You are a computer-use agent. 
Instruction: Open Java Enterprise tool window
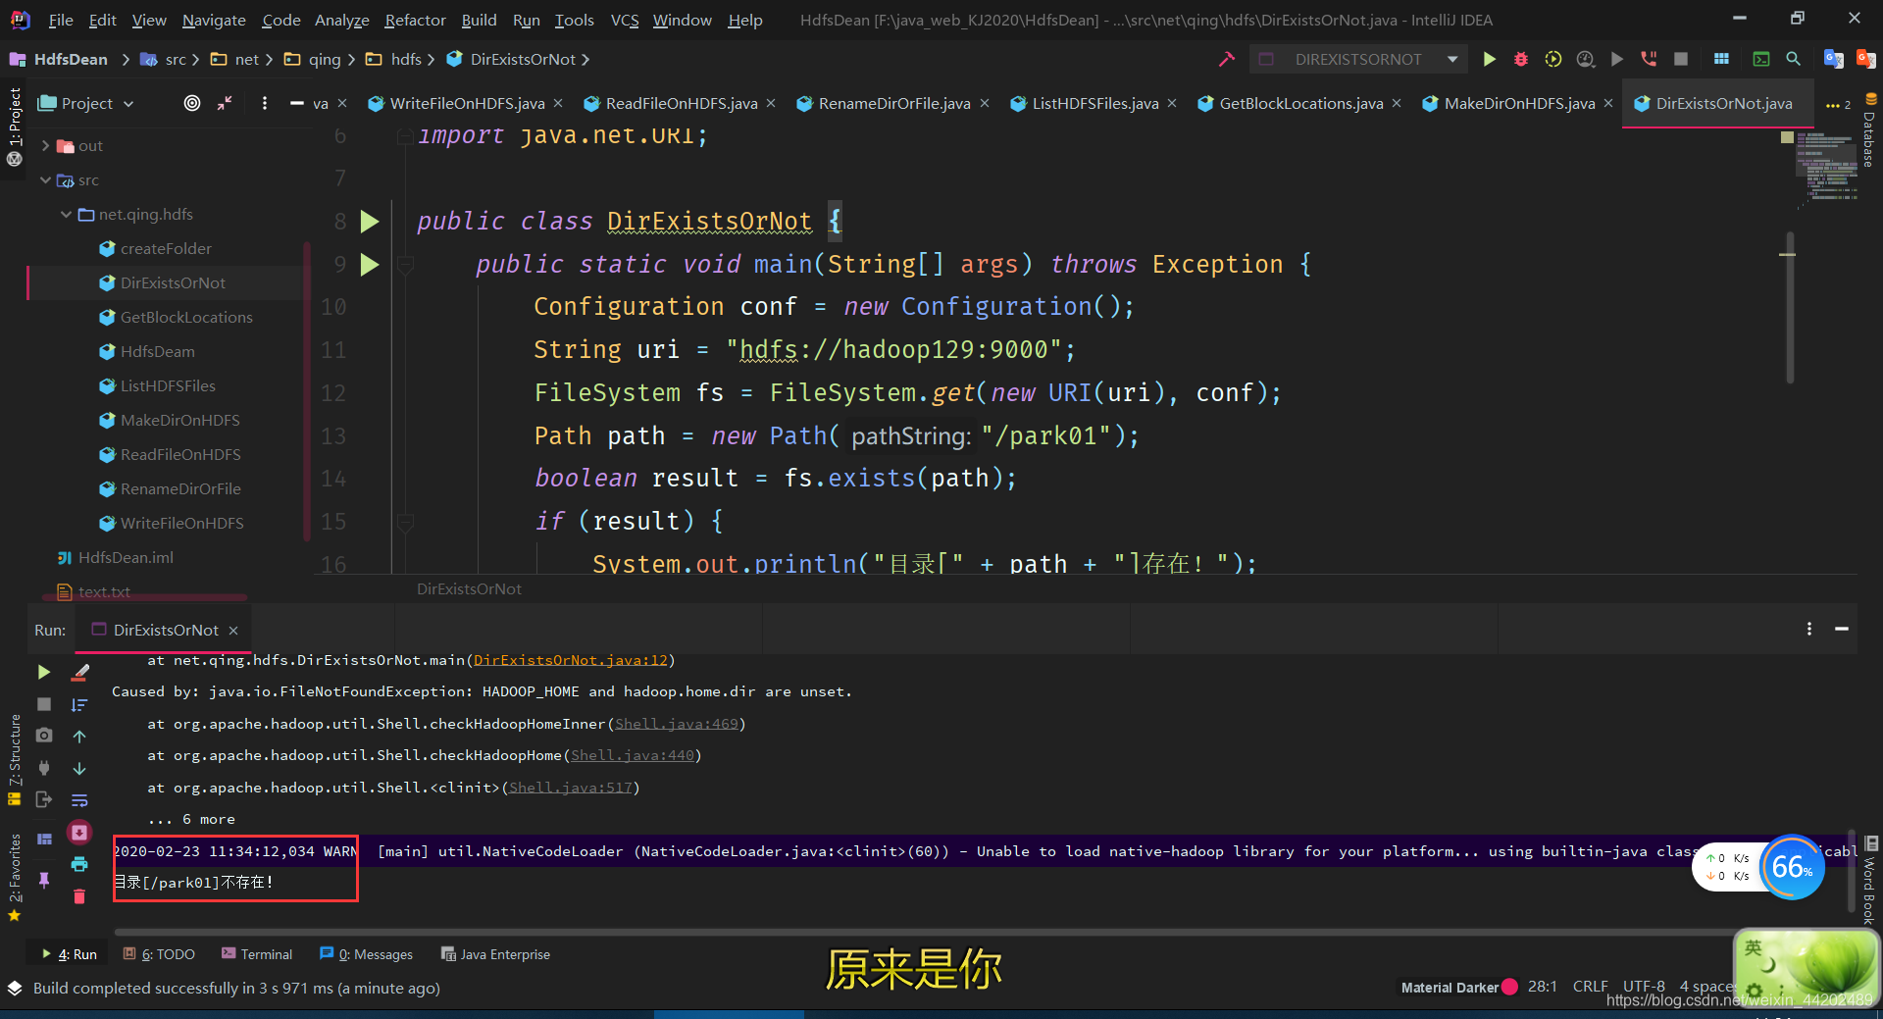point(495,954)
